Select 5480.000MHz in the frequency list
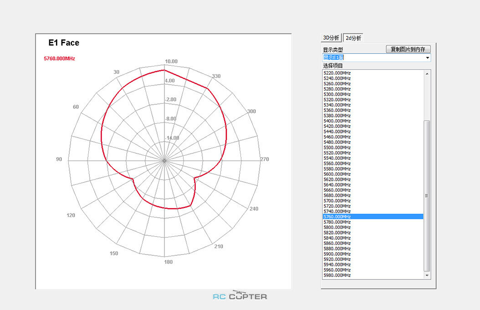 point(373,142)
